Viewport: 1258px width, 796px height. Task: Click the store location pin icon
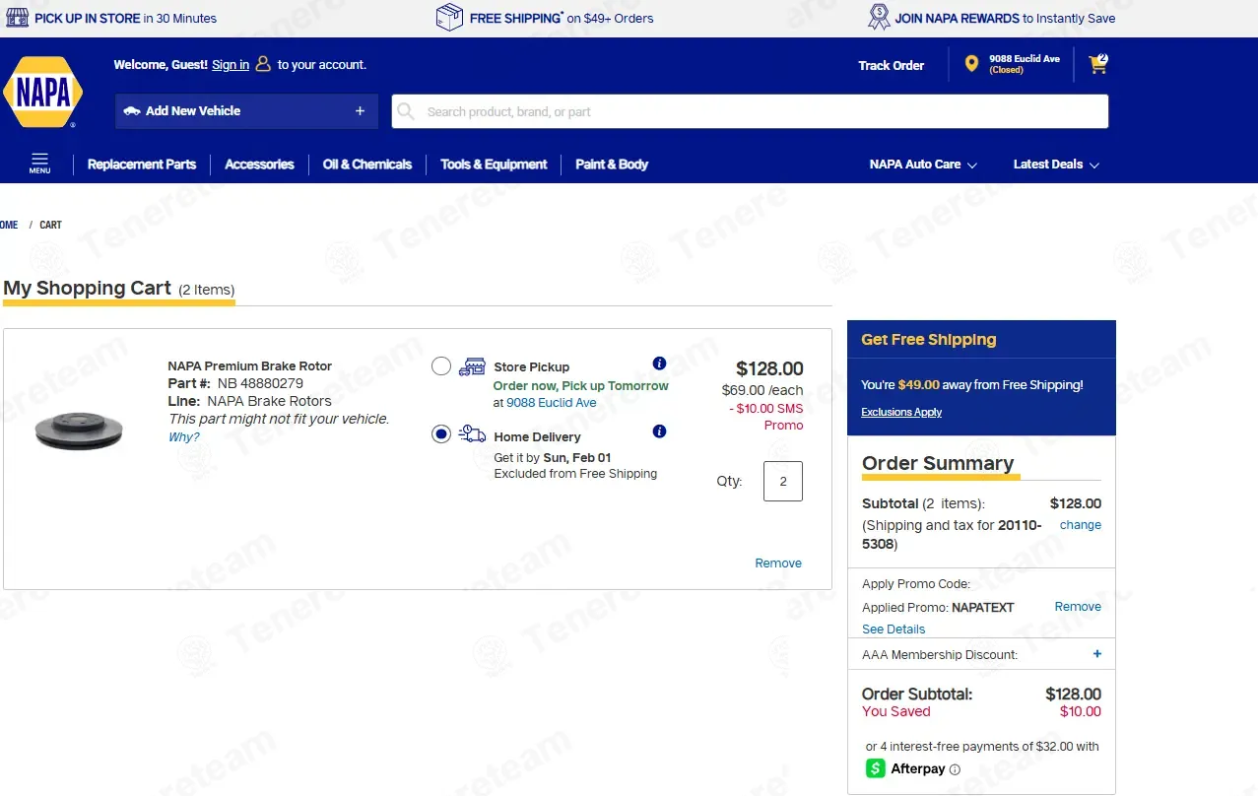(971, 64)
